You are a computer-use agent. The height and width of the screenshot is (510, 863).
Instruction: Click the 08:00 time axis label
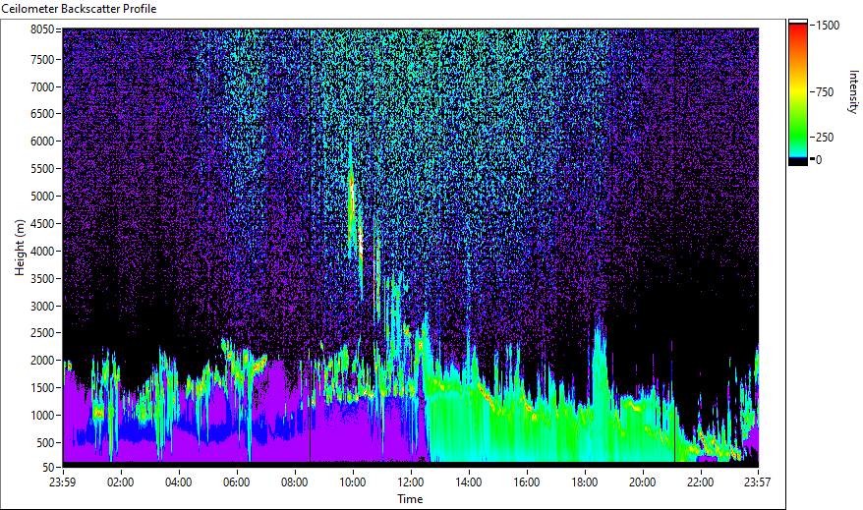(x=295, y=482)
